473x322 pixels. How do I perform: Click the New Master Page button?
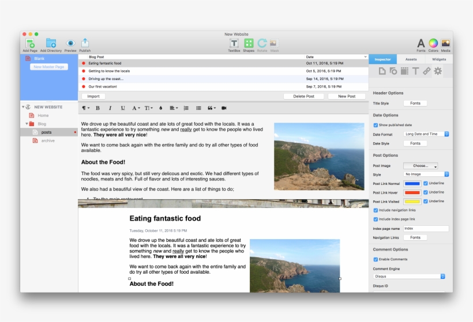[49, 67]
